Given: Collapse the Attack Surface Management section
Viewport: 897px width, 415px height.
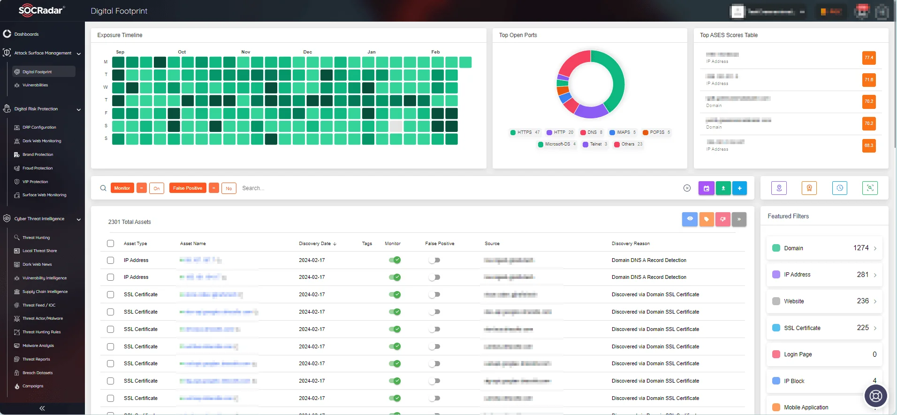Looking at the screenshot, I should 78,54.
